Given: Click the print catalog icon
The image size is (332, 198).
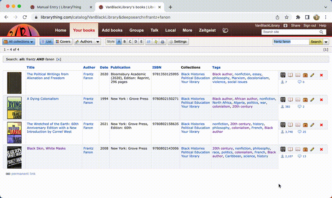Looking at the screenshot, I should [x=162, y=42].
